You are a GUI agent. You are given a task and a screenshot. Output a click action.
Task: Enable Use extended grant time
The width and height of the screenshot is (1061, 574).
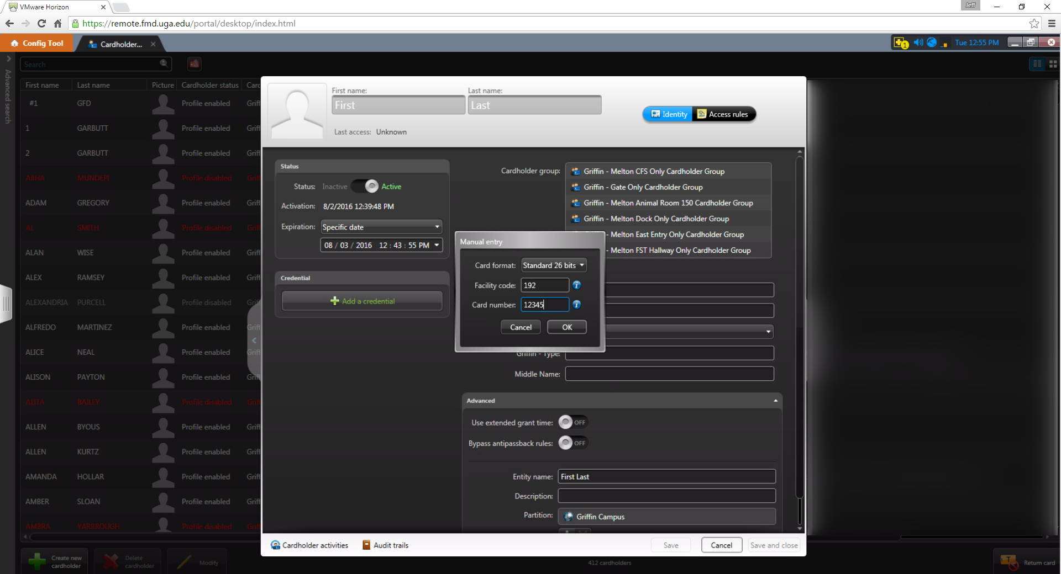click(572, 423)
